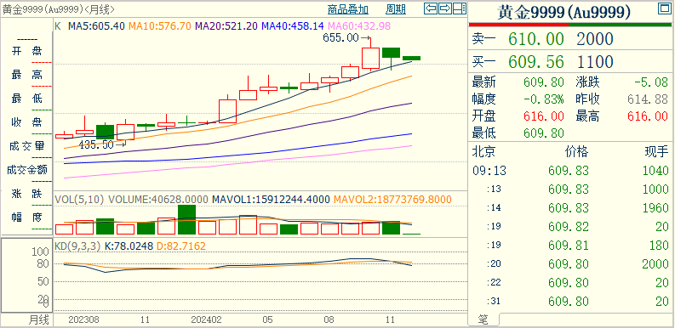Open the 周期 period selector
675x328 pixels.
[395, 9]
